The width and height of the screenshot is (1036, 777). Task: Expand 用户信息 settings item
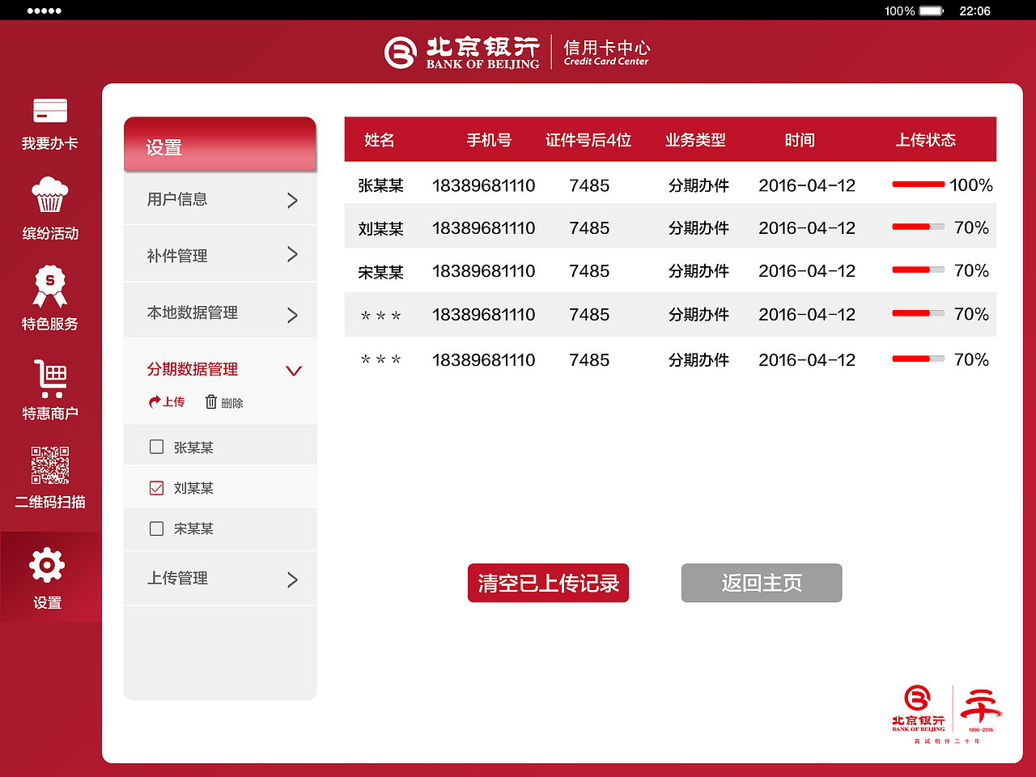(x=219, y=199)
